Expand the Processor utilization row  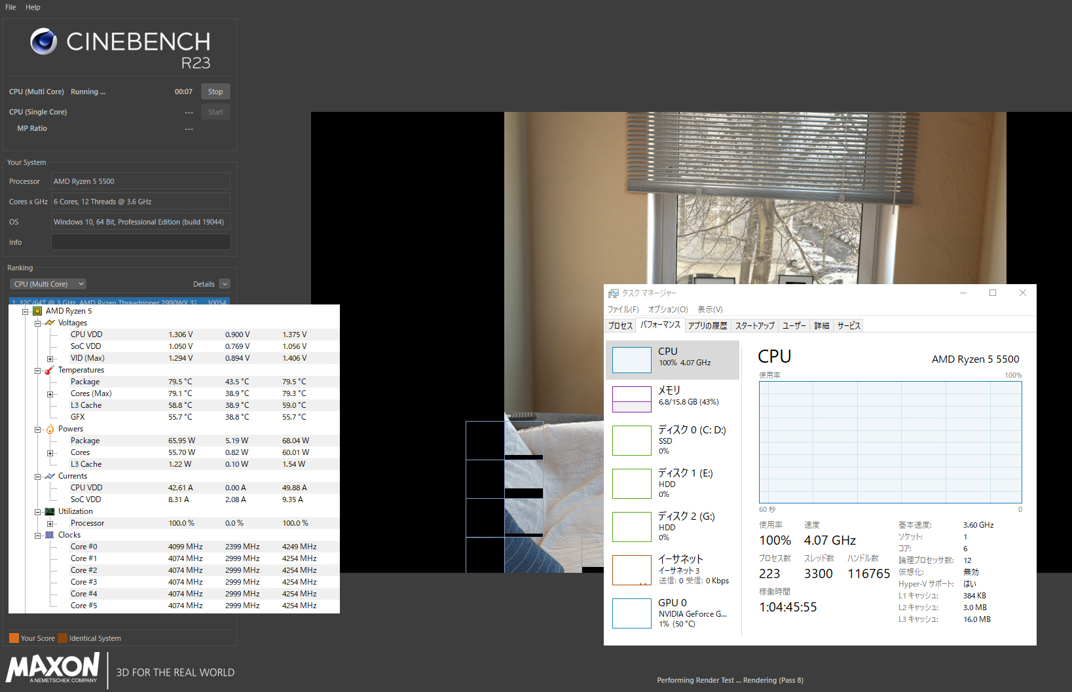coord(50,524)
